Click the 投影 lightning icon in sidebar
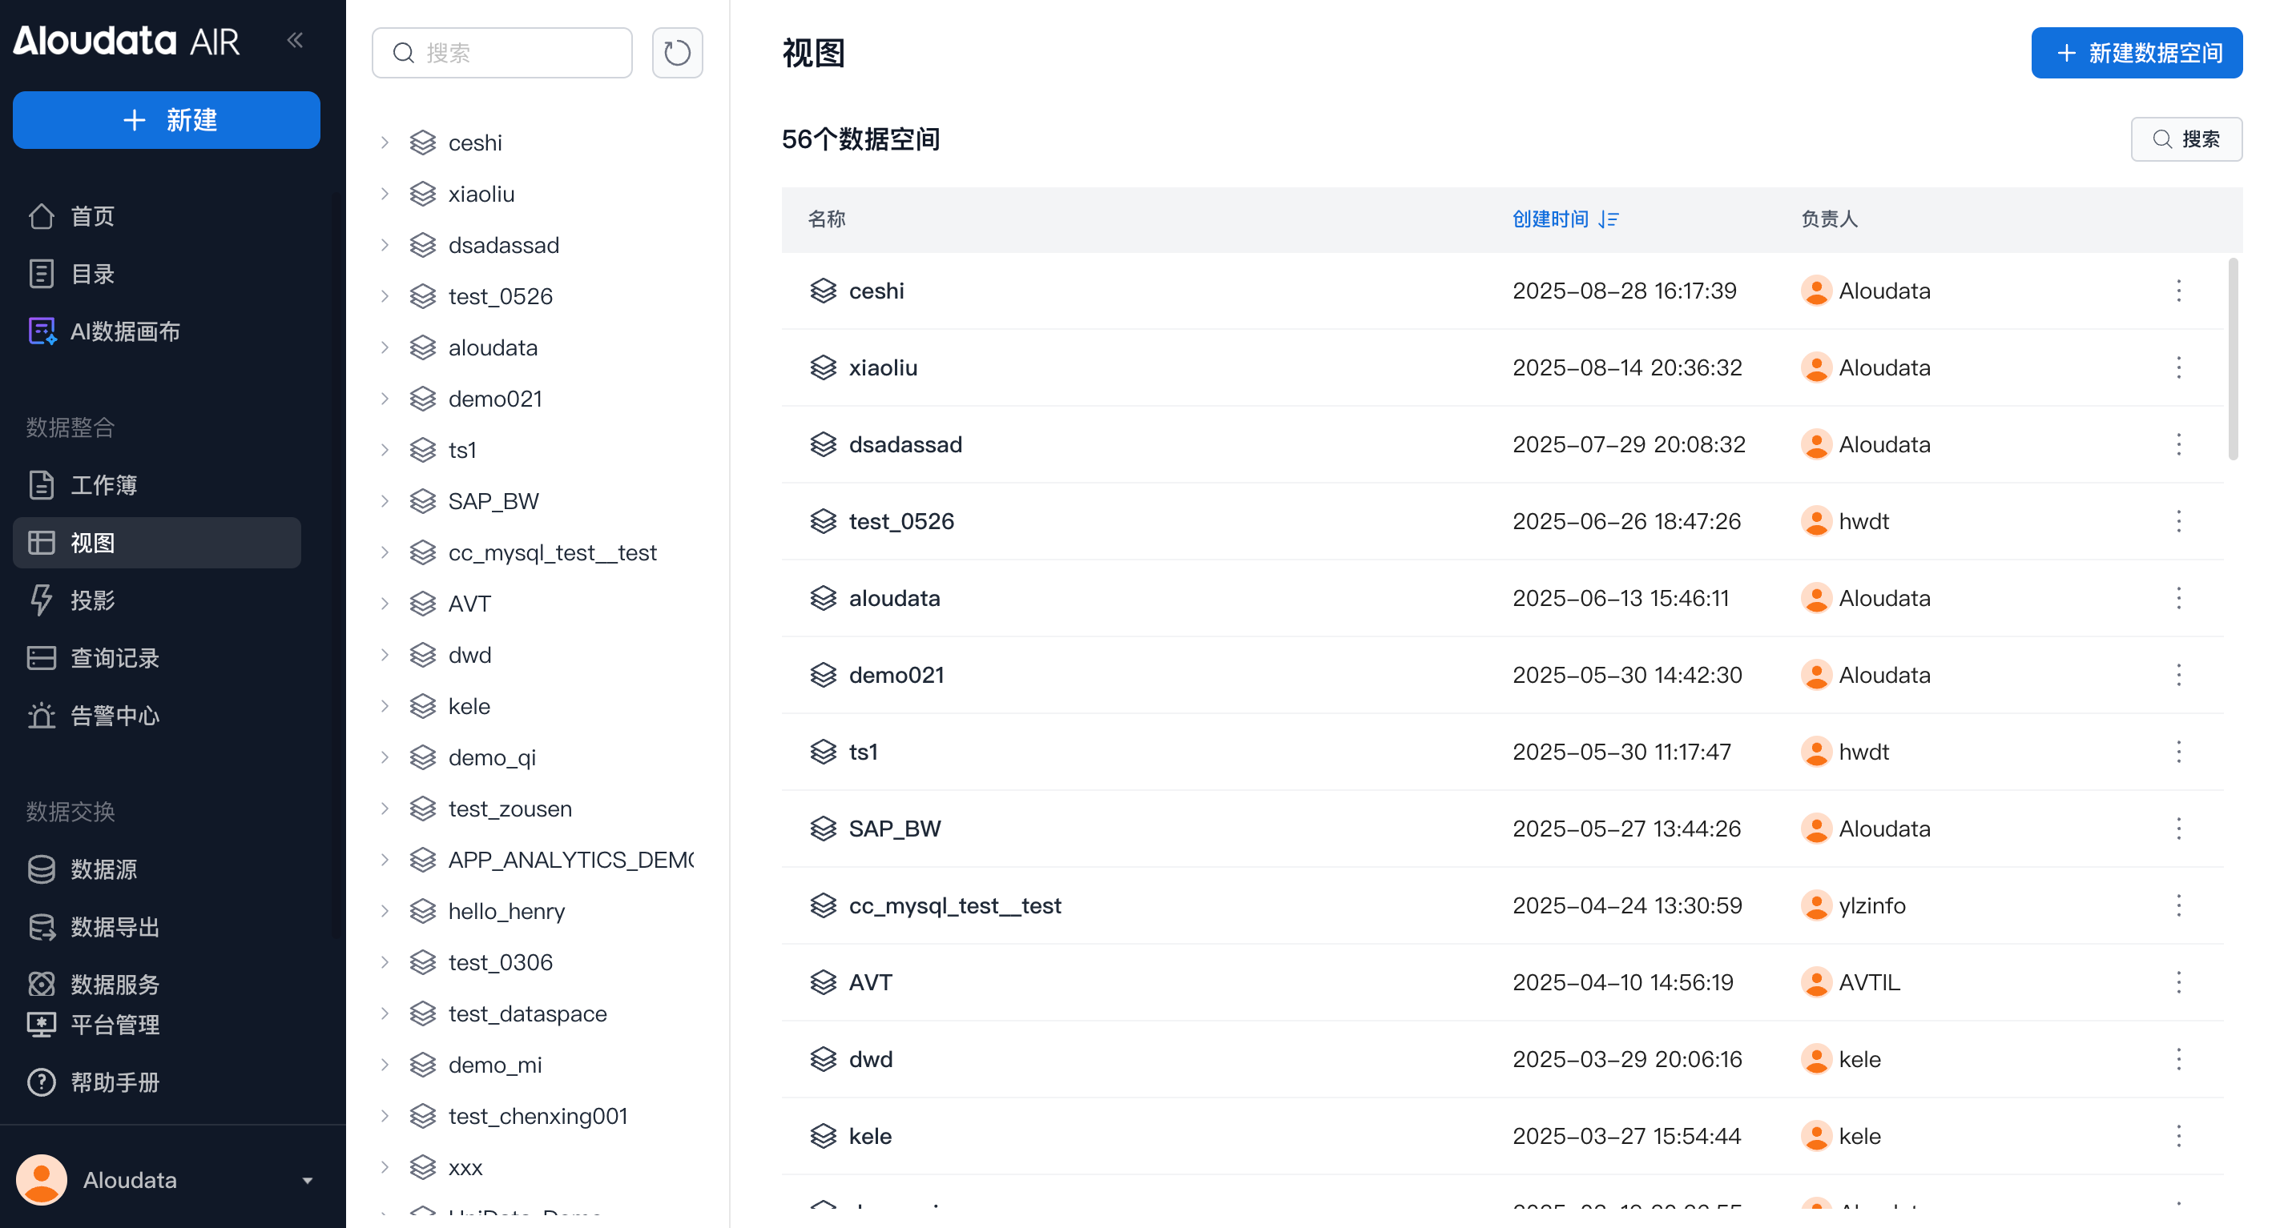Image resolution: width=2280 pixels, height=1228 pixels. [x=41, y=600]
